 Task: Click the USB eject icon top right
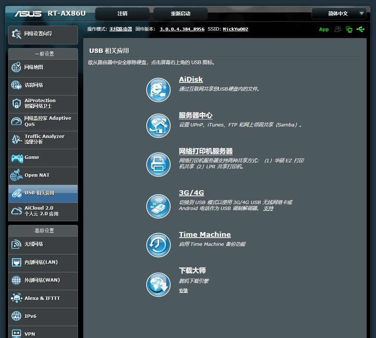(x=361, y=29)
